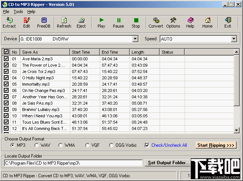Viewport: 243px width, 181px height.
Task: Click inside the output folder path field
Action: tap(73, 163)
